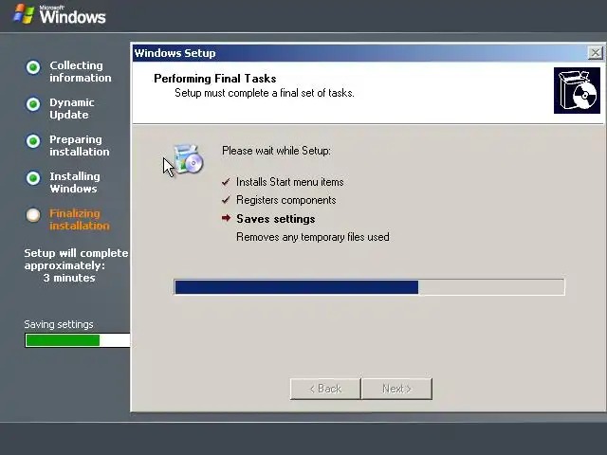Click the bold 'Saves settings' text

(x=276, y=219)
